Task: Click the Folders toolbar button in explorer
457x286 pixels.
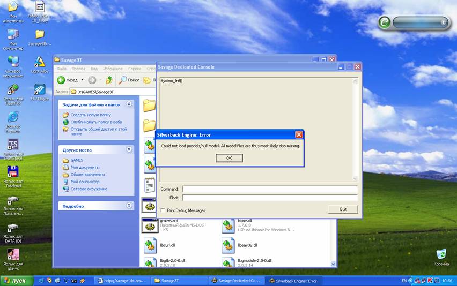Action: pos(149,80)
